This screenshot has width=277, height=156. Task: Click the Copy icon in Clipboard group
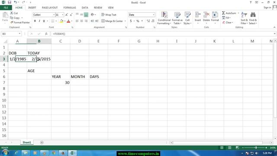point(12,18)
